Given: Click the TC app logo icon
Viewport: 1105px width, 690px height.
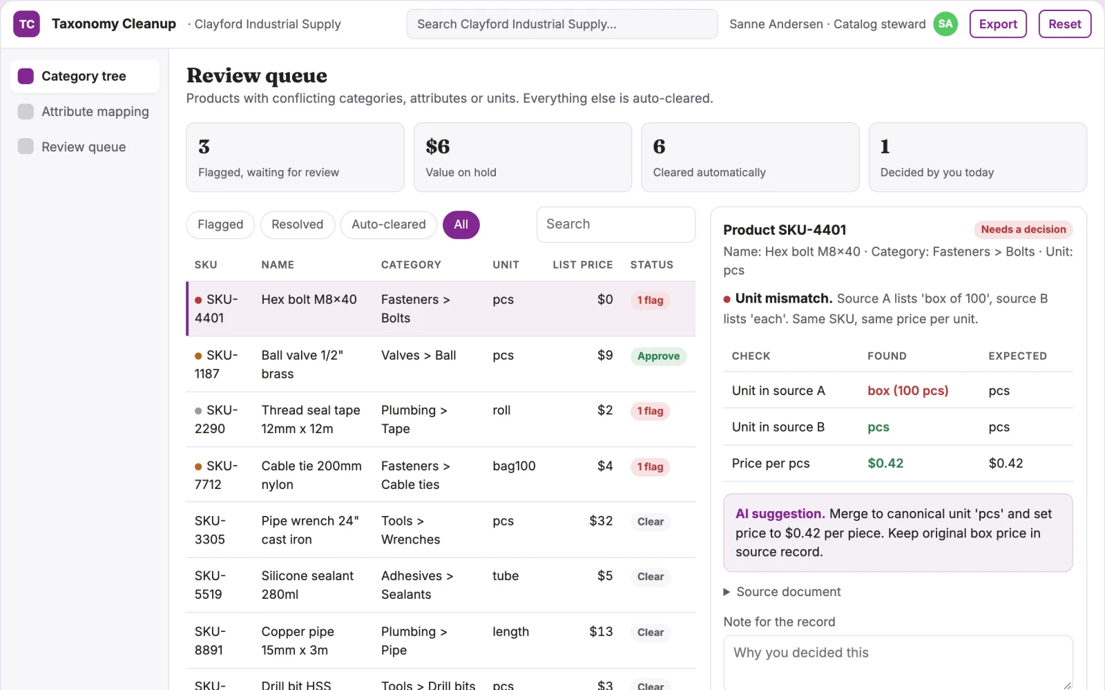Looking at the screenshot, I should [26, 24].
